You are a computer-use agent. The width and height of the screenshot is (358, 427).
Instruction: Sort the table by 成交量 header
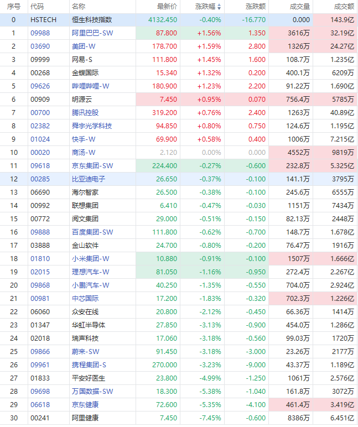pos(300,7)
